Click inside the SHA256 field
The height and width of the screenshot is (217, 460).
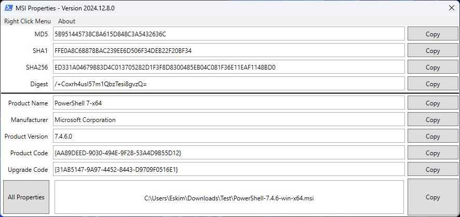pyautogui.click(x=229, y=67)
